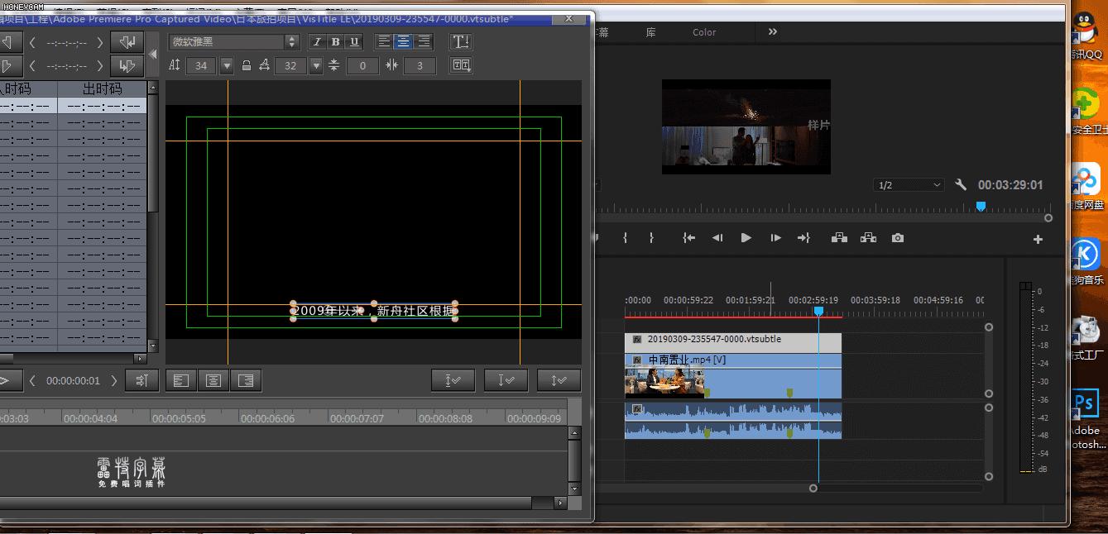Toggle Italic text formatting
1108x534 pixels.
click(x=316, y=42)
